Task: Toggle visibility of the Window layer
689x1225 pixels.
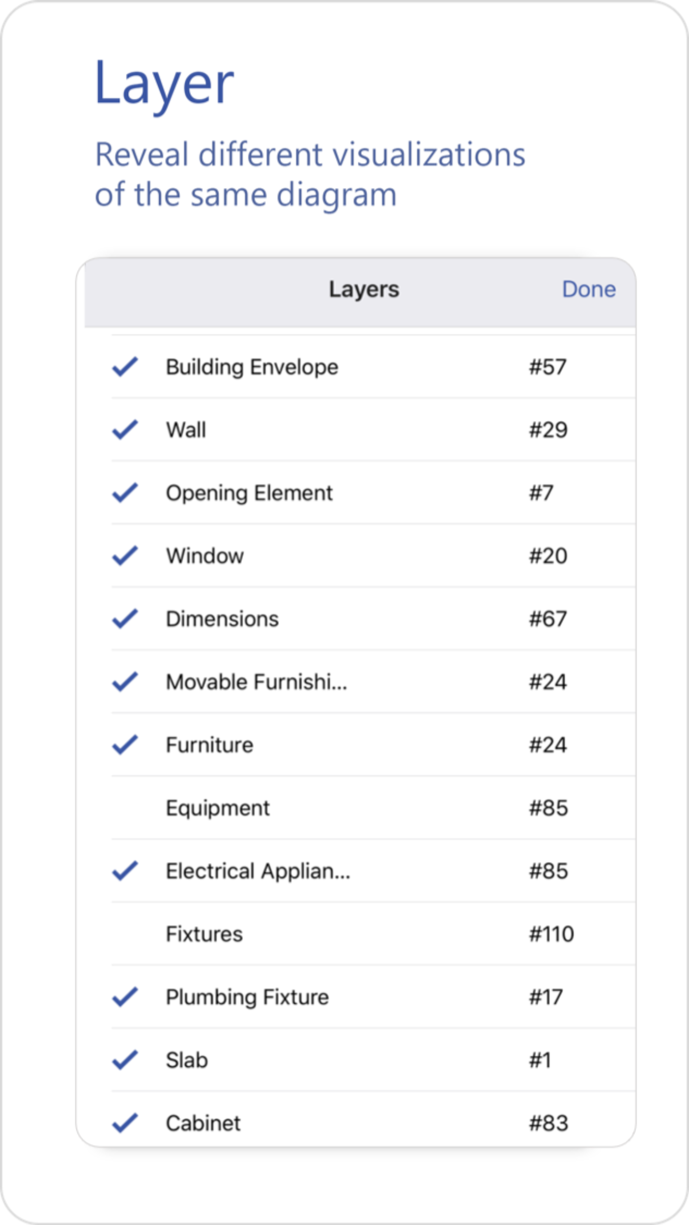Action: pyautogui.click(x=125, y=555)
